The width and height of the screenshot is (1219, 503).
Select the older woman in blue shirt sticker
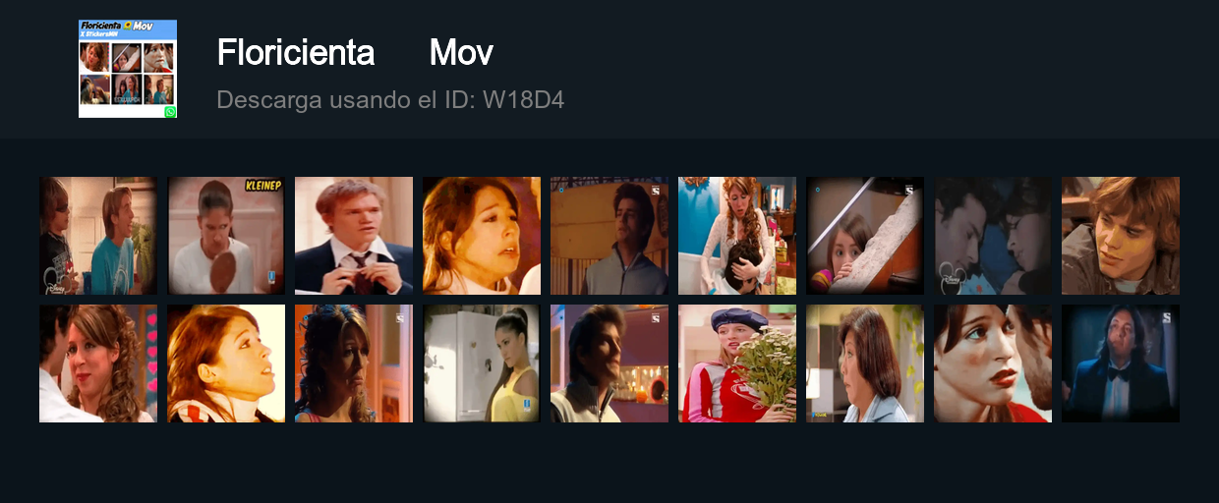tap(865, 363)
